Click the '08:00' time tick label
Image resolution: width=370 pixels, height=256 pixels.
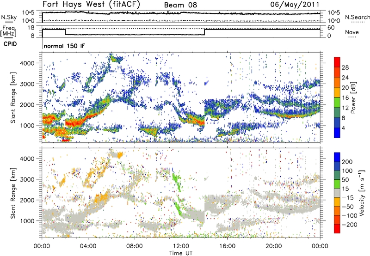[x=135, y=246]
